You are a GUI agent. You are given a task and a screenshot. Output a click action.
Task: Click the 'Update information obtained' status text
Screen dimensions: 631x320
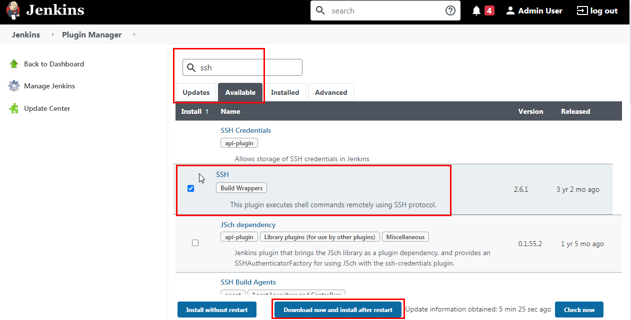coord(478,310)
